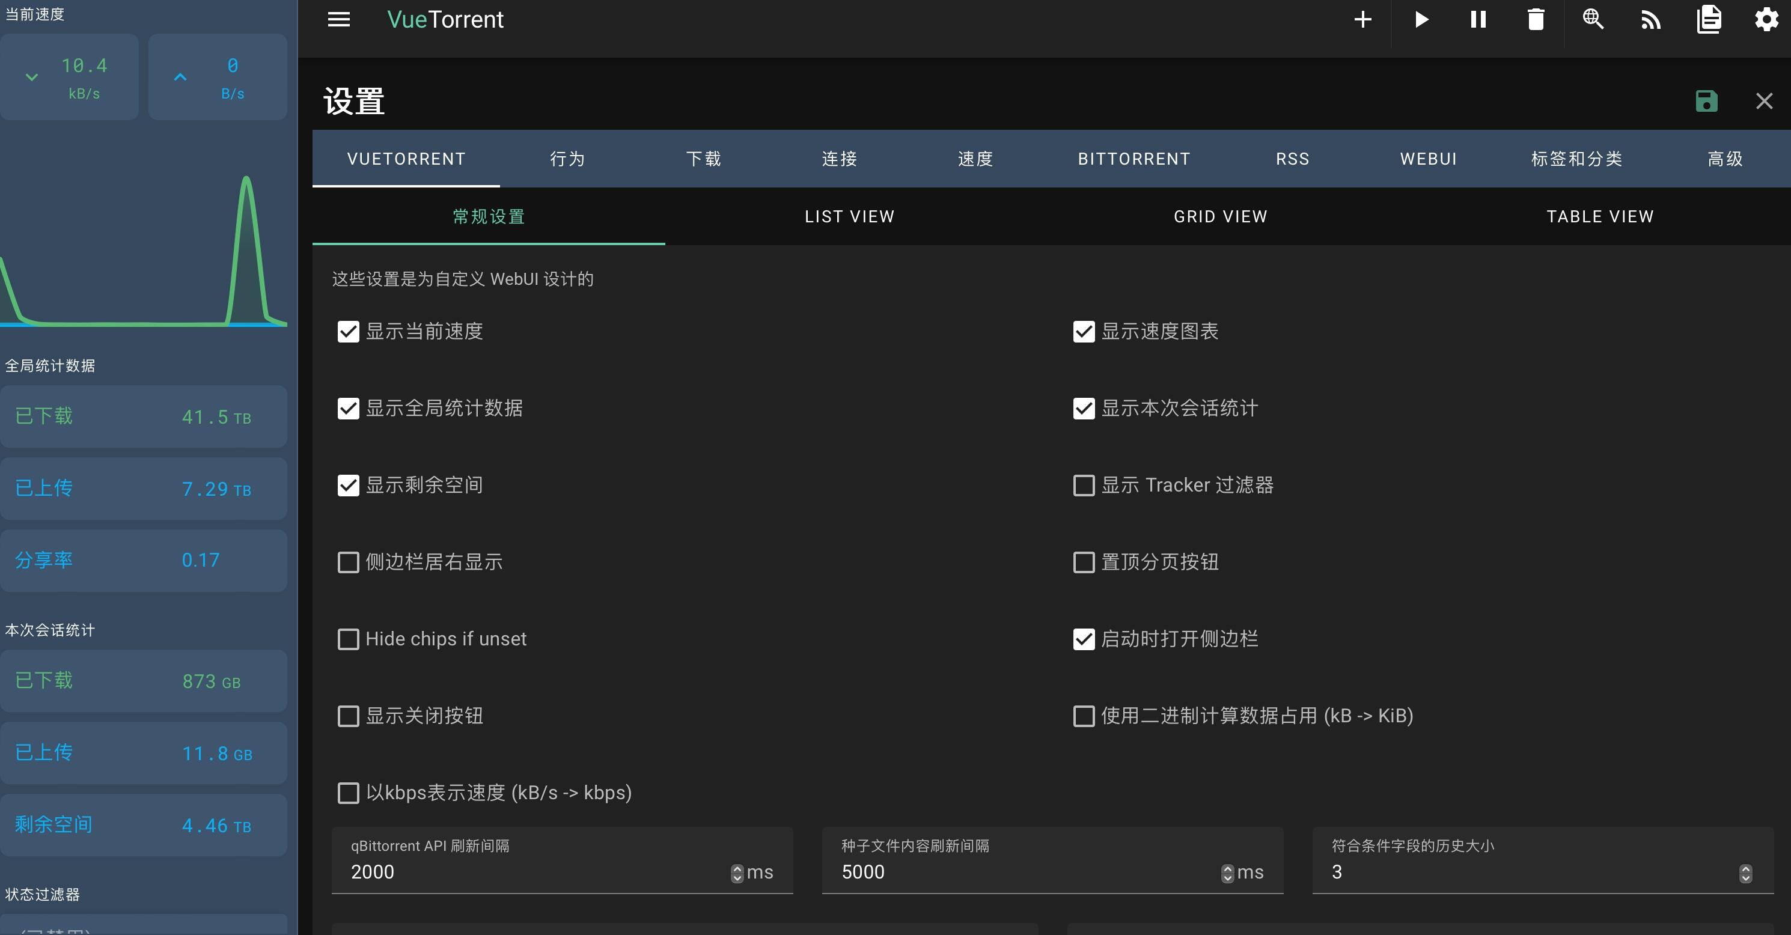
Task: Pause torrents with the pause icon
Action: coord(1478,19)
